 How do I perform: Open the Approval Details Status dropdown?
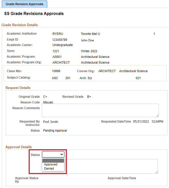[53, 154]
